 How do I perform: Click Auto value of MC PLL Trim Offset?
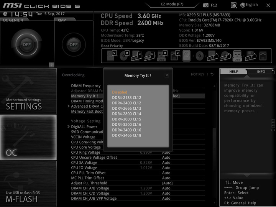(166, 178)
